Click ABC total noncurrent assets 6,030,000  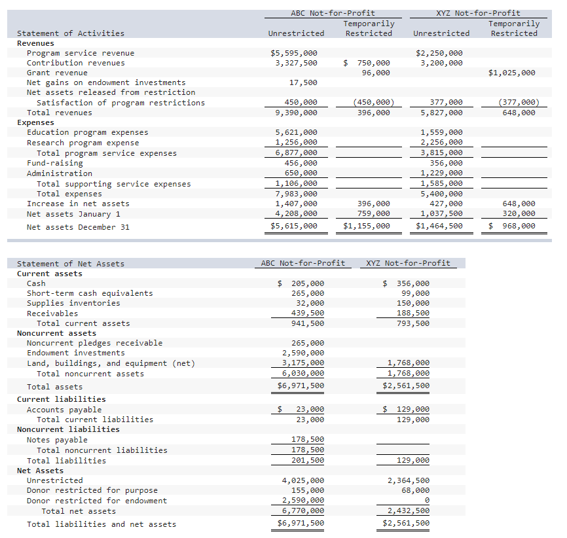[x=303, y=373]
